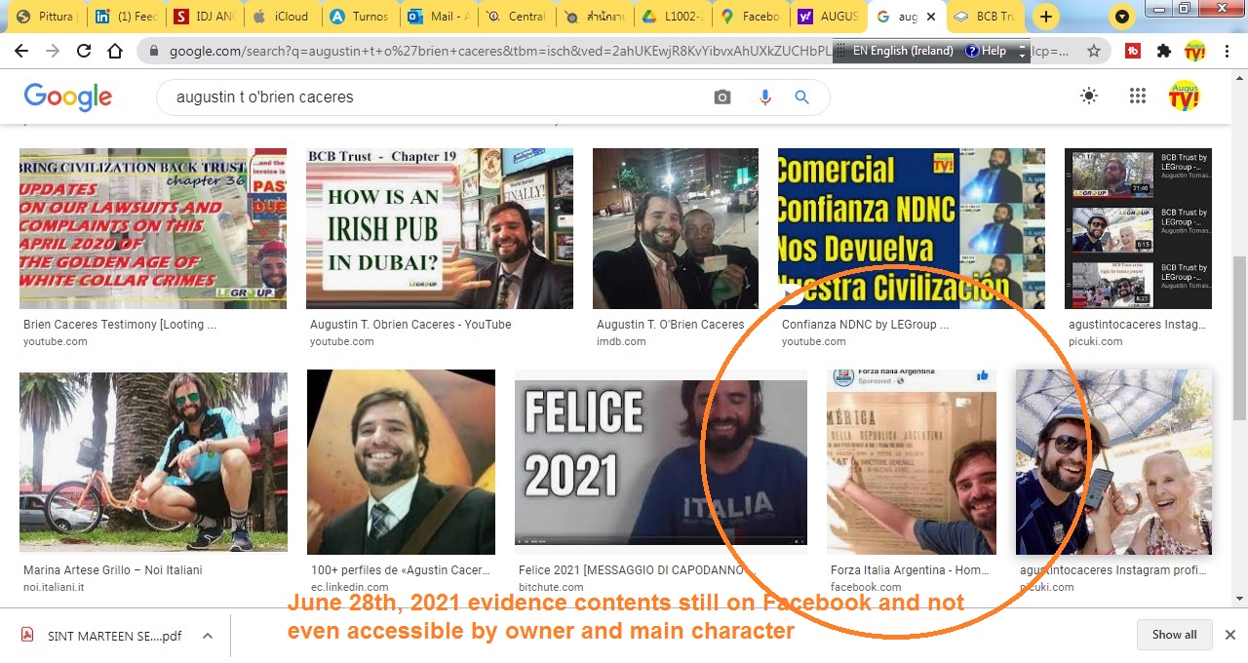The image size is (1248, 663).
Task: Open the Google apps grid
Action: (1137, 96)
